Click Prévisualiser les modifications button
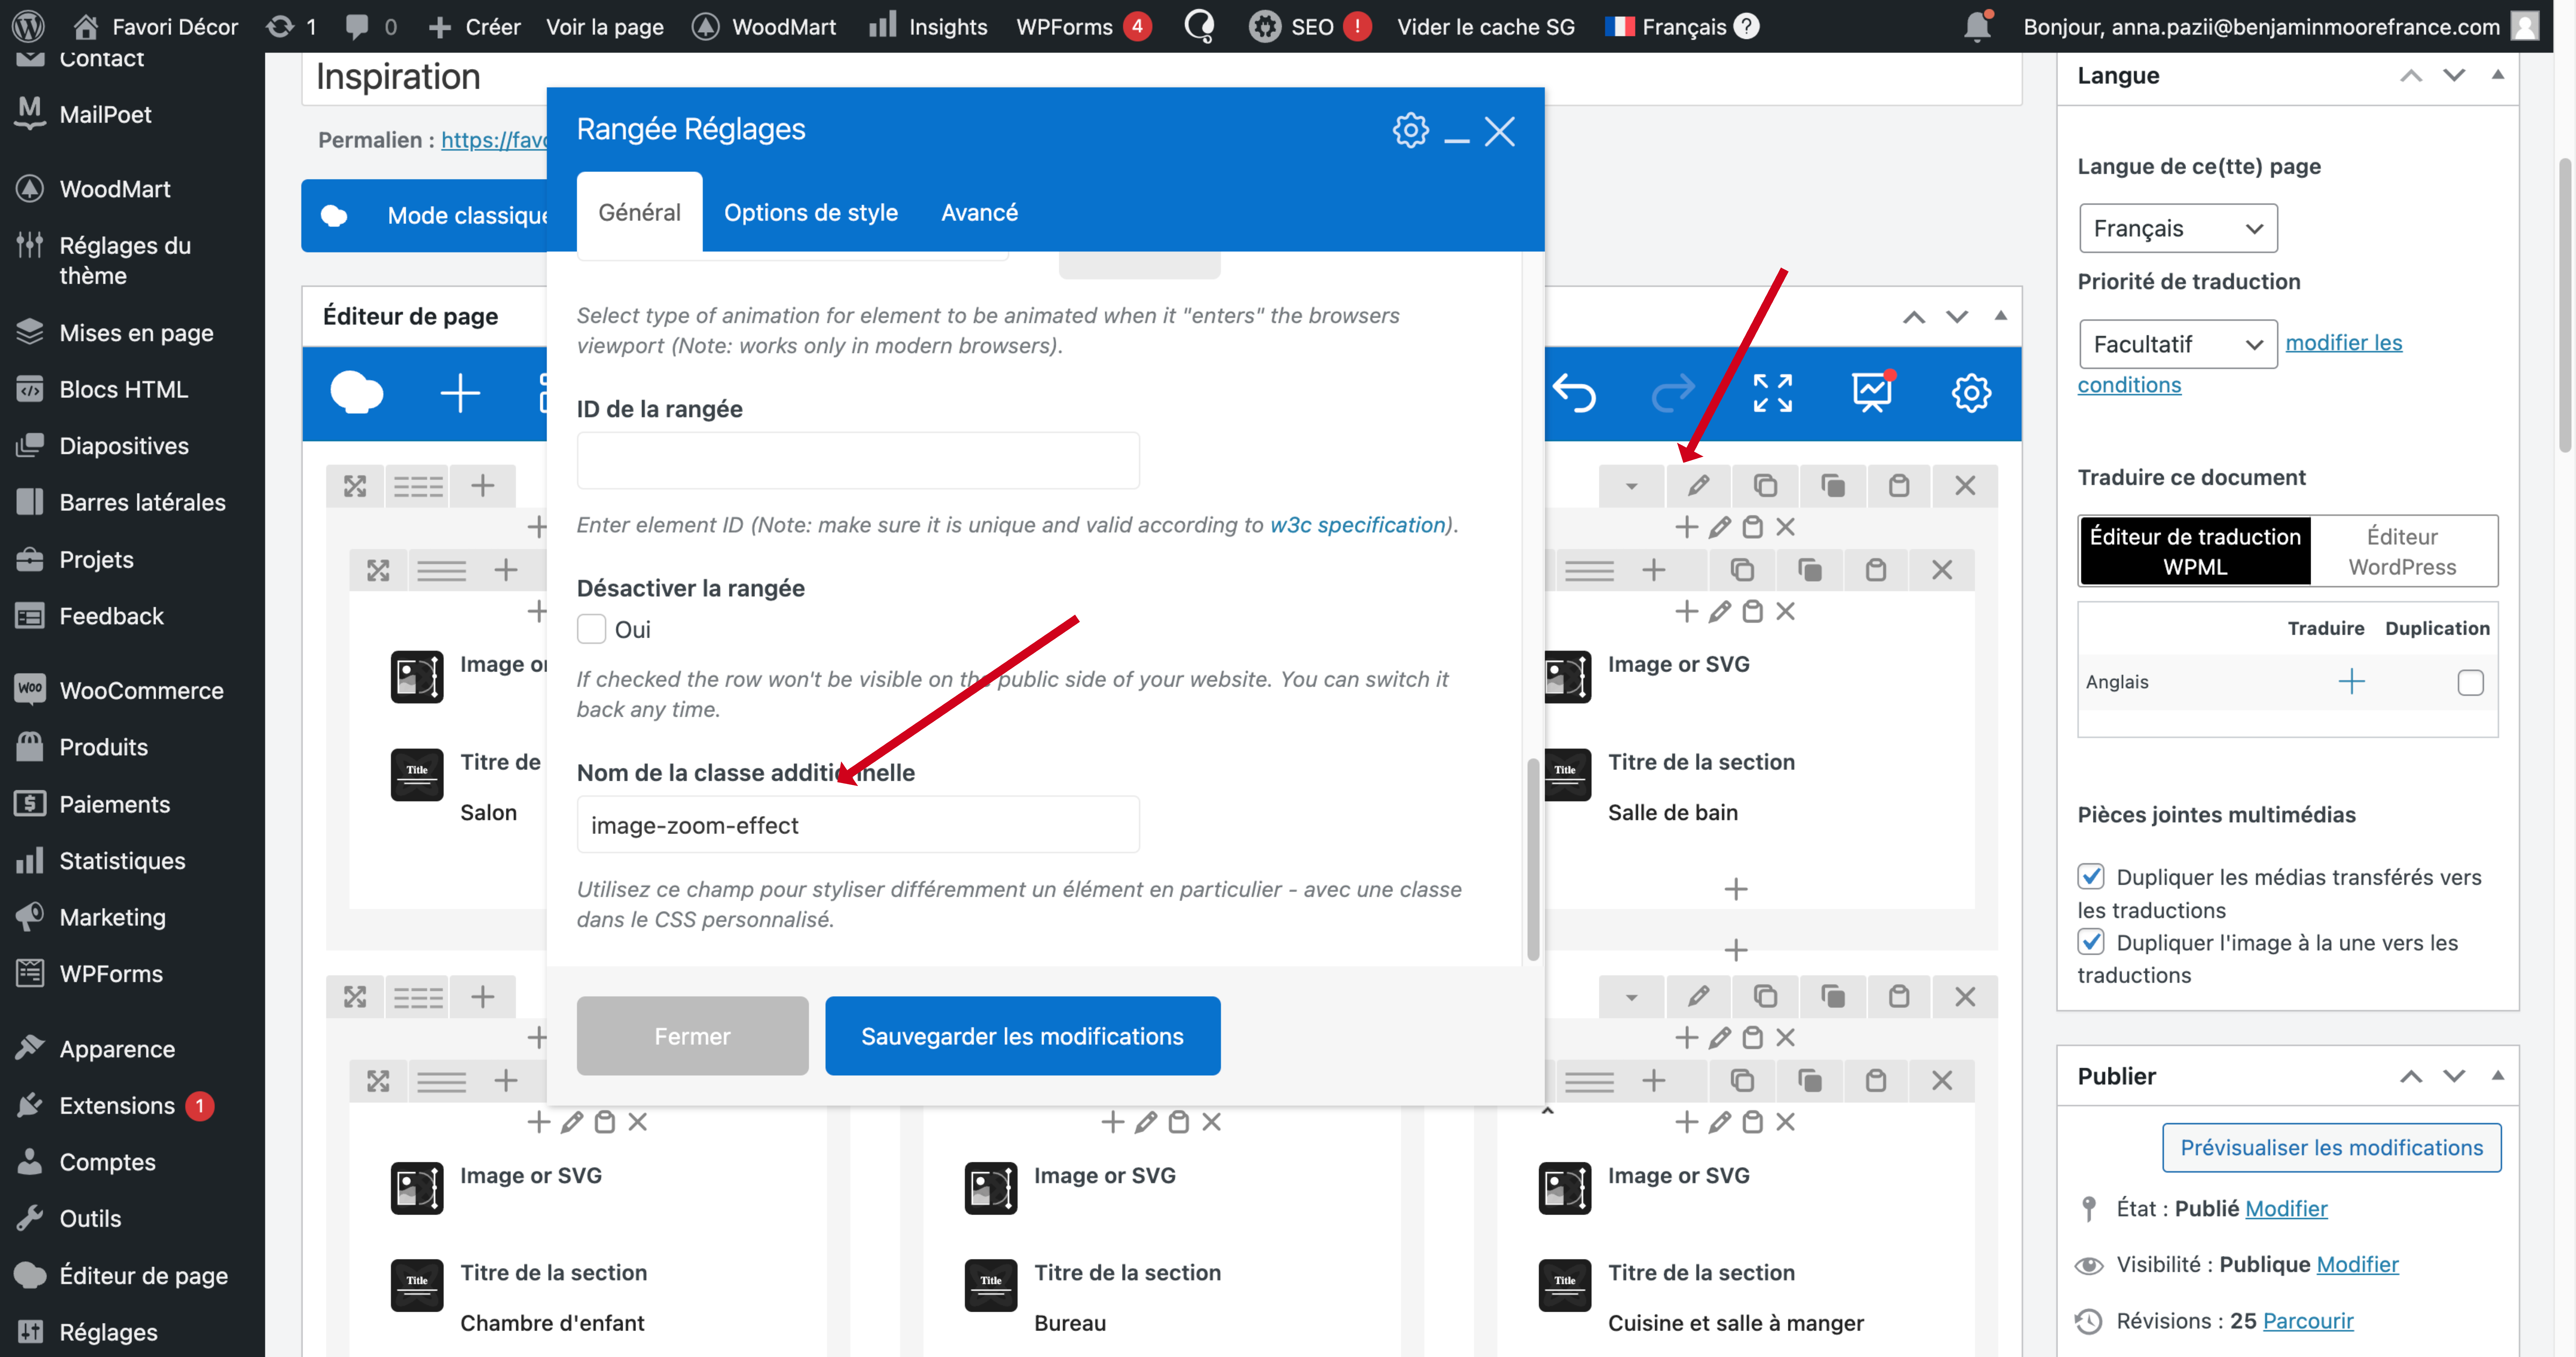 pos(2331,1147)
